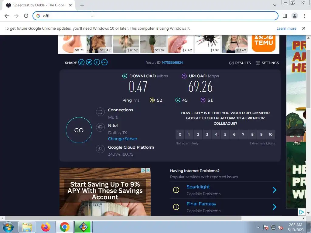This screenshot has width=311, height=233.
Task: Open the RESULTS page
Action: click(240, 63)
